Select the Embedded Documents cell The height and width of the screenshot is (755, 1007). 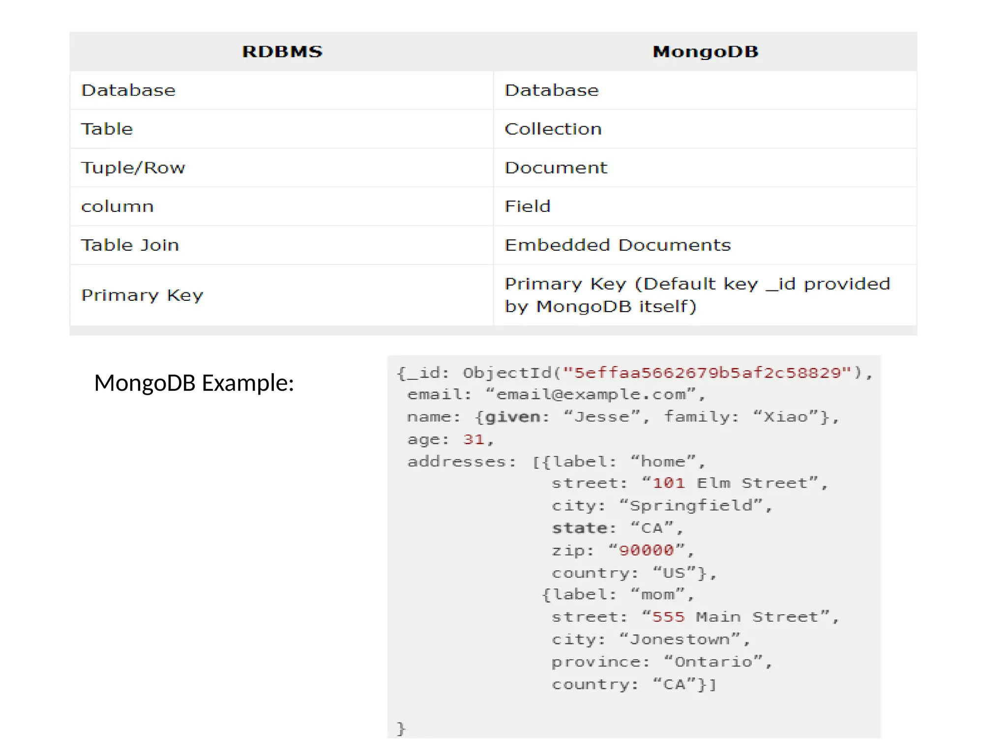(x=618, y=245)
